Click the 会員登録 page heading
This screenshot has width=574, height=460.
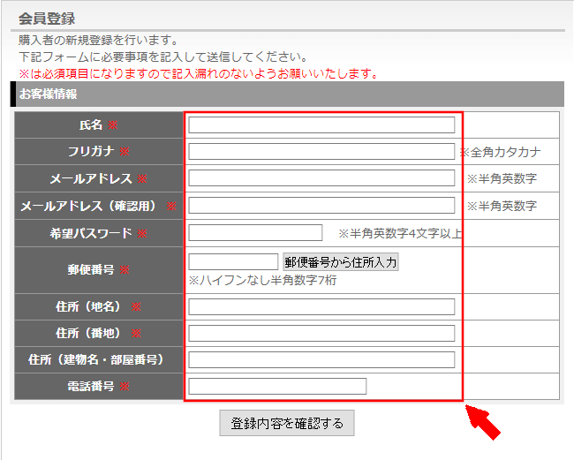47,19
